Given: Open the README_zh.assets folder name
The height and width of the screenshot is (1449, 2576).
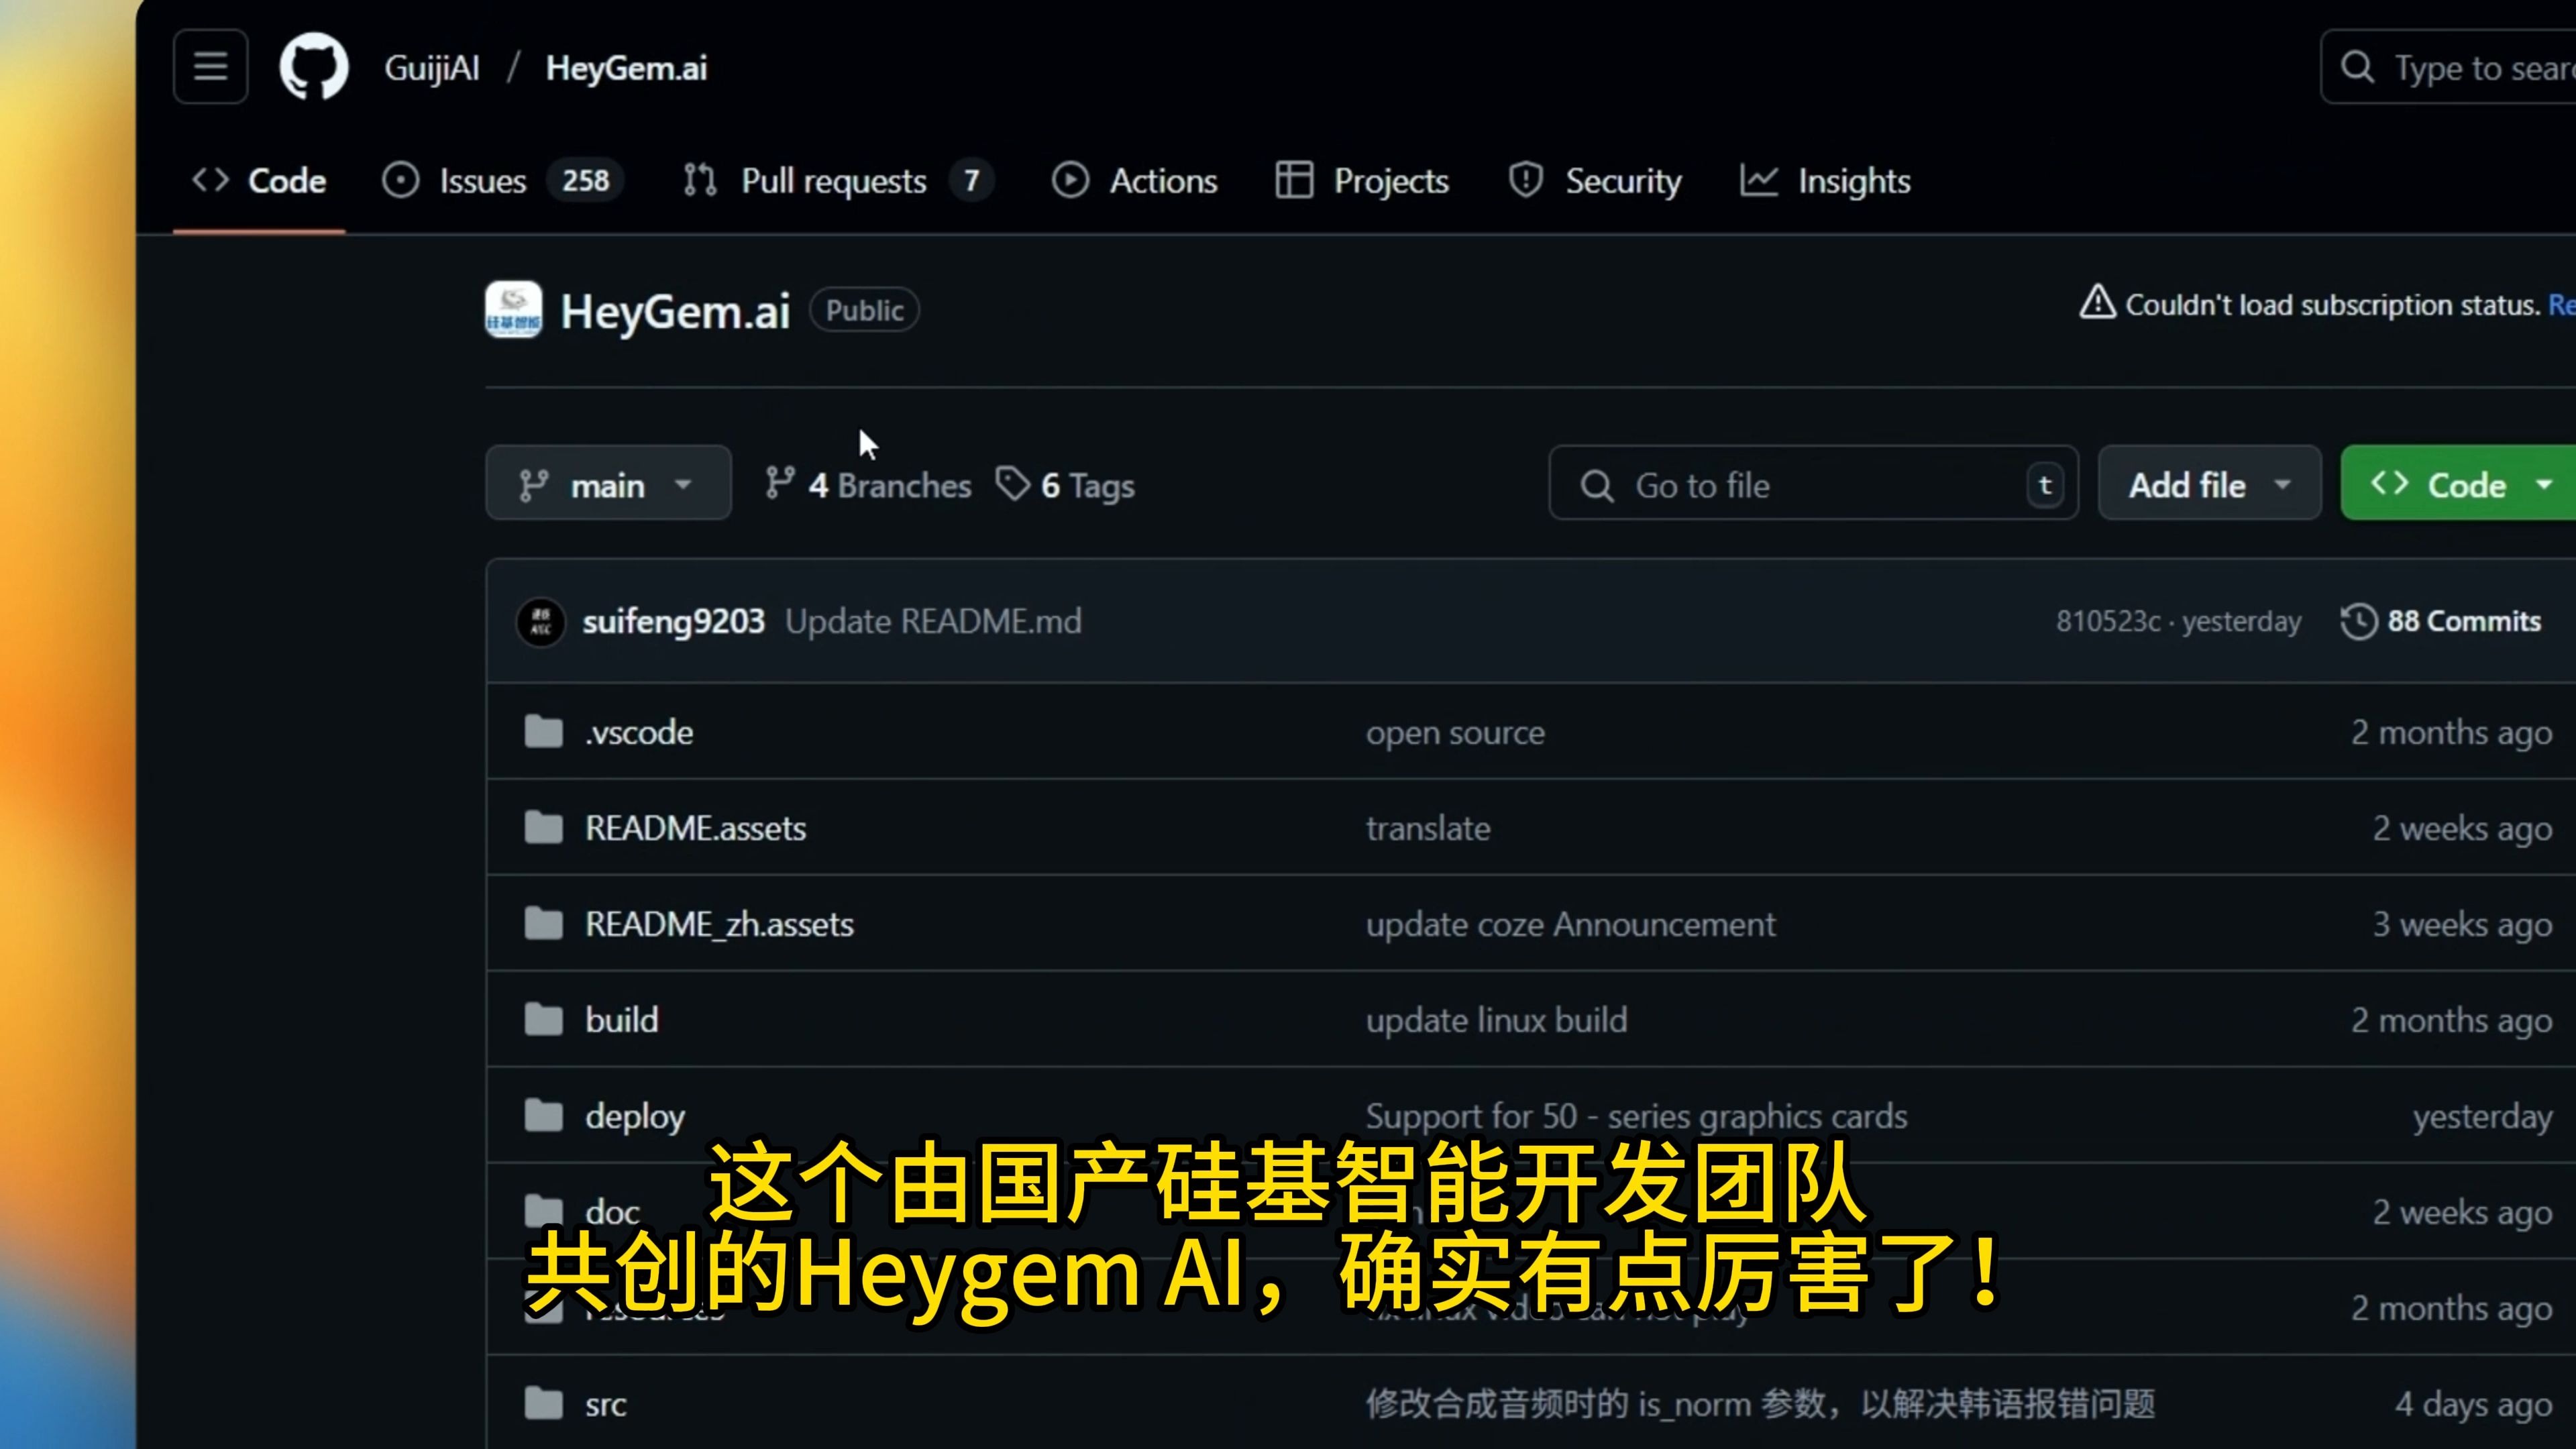Looking at the screenshot, I should pos(719,924).
